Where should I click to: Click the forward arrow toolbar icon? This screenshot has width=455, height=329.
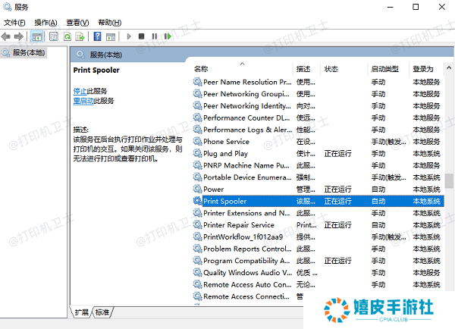pos(19,36)
